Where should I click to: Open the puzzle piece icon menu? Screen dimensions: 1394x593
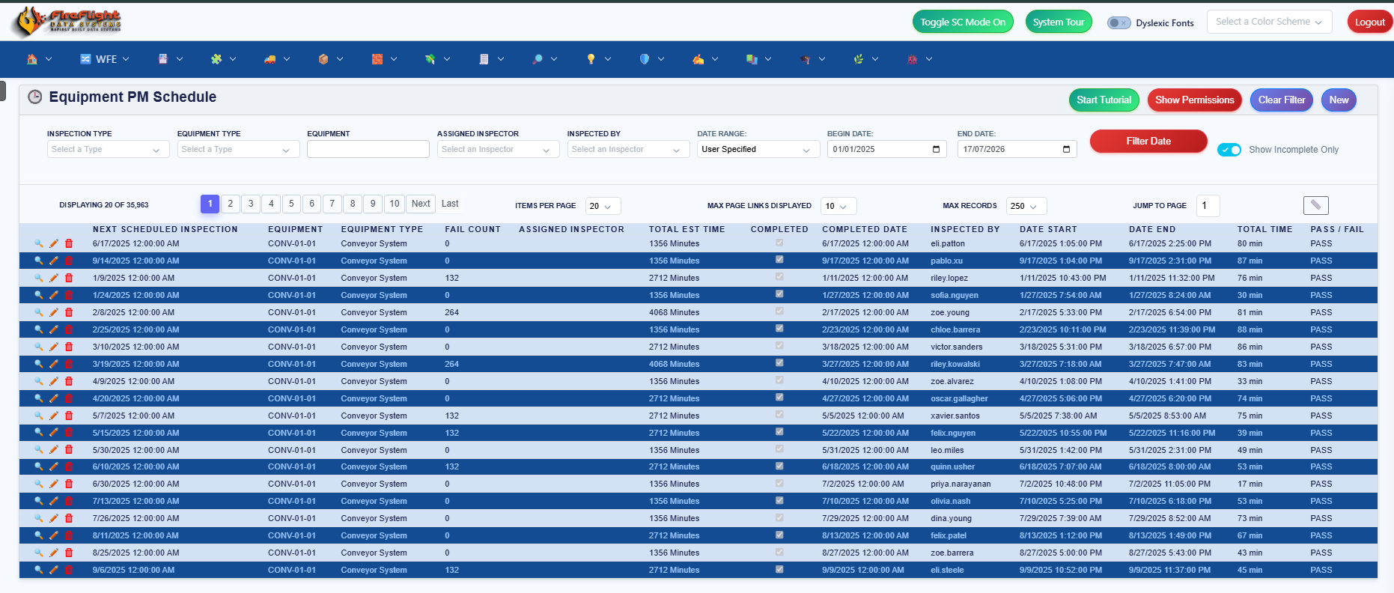pos(223,59)
